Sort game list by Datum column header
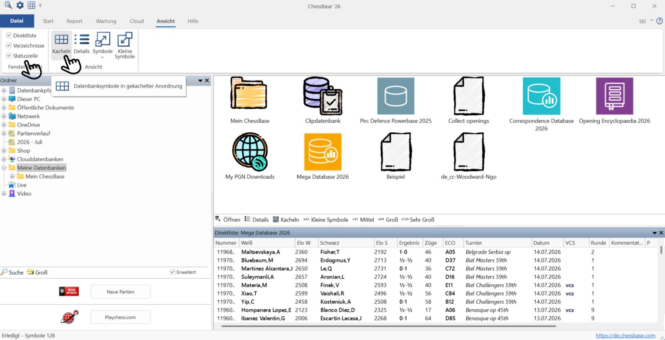The height and width of the screenshot is (340, 665). (x=547, y=243)
